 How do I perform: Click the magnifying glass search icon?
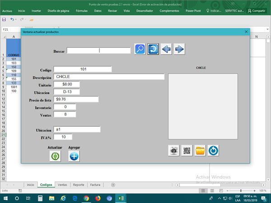(140, 49)
